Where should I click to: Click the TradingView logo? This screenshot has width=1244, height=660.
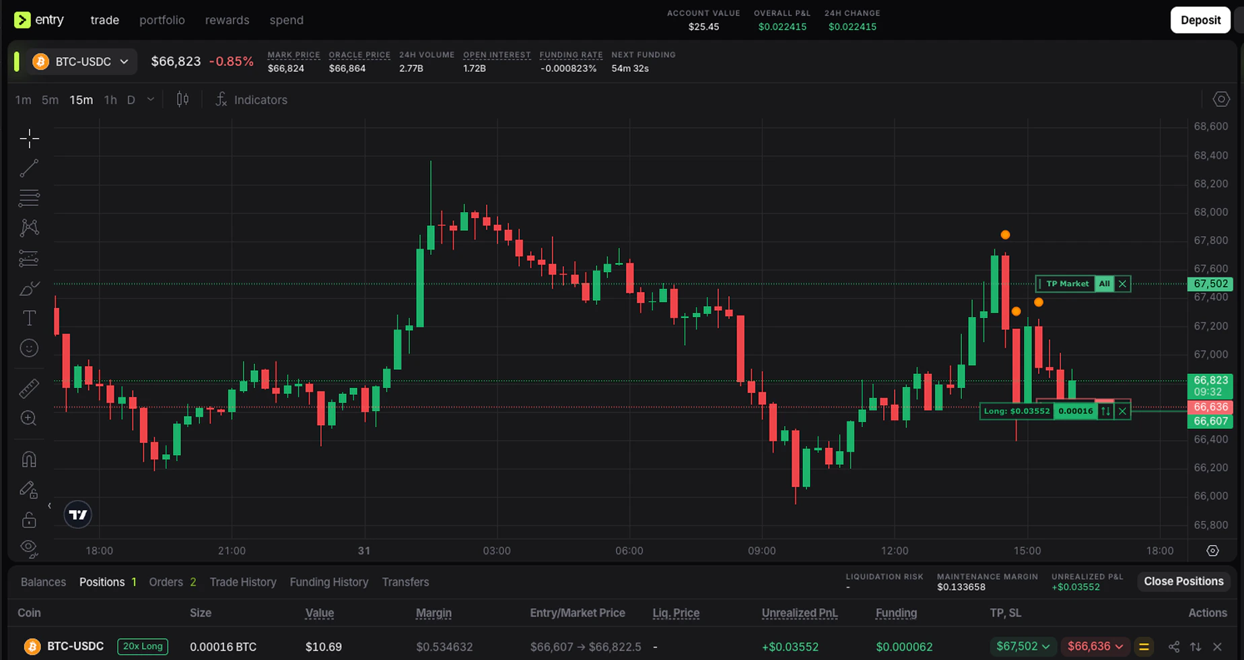[x=78, y=515]
